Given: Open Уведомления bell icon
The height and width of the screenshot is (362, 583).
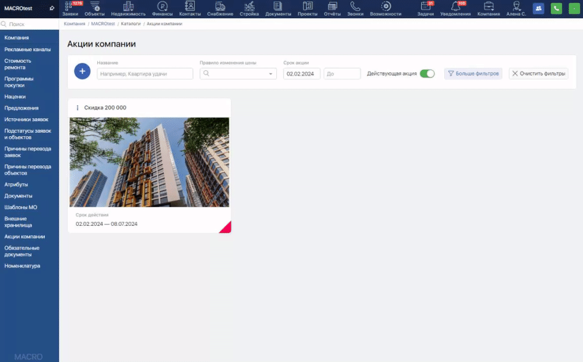Looking at the screenshot, I should tap(455, 7).
